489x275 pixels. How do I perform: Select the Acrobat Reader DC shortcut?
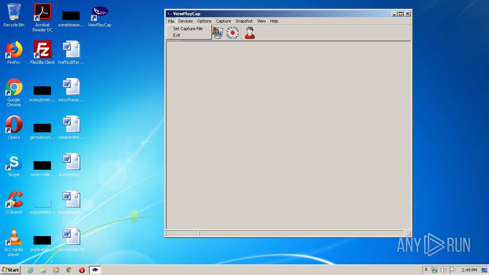click(42, 18)
